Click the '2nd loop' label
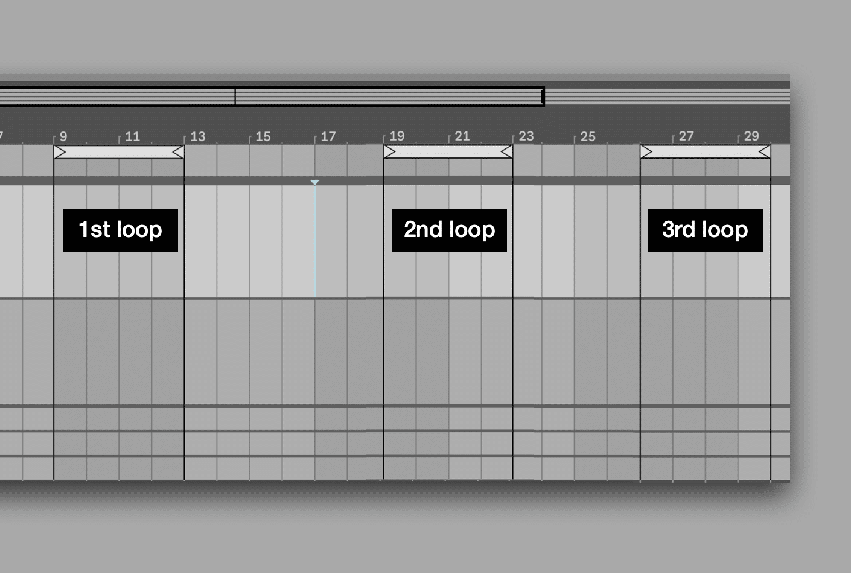 pos(448,230)
